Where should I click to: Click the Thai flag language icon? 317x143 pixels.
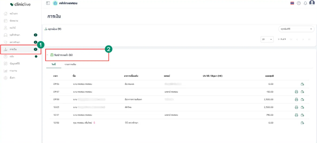[292, 3]
